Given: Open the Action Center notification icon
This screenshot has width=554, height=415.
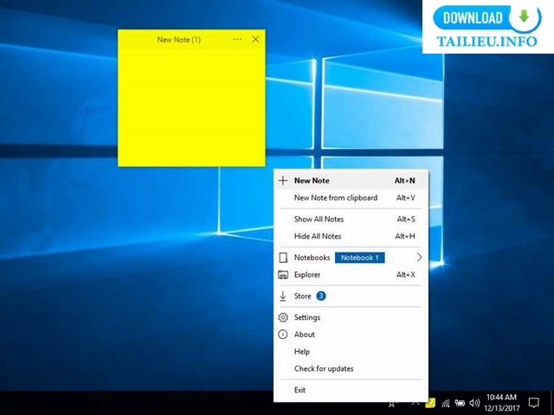Looking at the screenshot, I should tap(533, 402).
